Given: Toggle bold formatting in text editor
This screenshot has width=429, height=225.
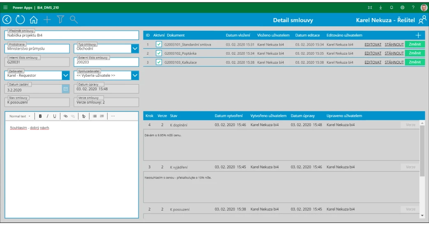Looking at the screenshot, I should pyautogui.click(x=40, y=116).
